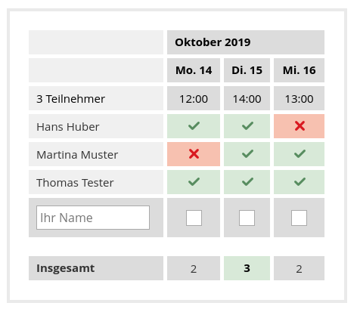Click Martina Muster's red X for Mo. 14

(194, 154)
